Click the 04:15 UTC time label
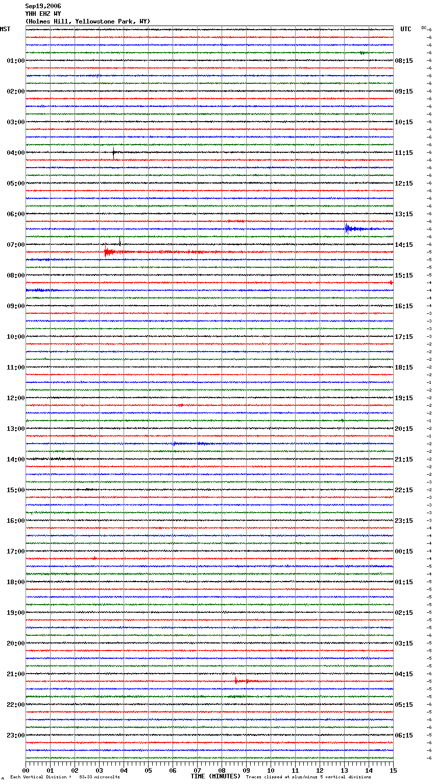This screenshot has width=434, height=784. 404,674
